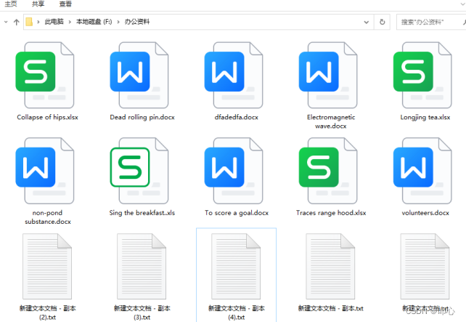Open the 共享 ribbon tab
Image resolution: width=466 pixels, height=322 pixels.
[x=38, y=4]
